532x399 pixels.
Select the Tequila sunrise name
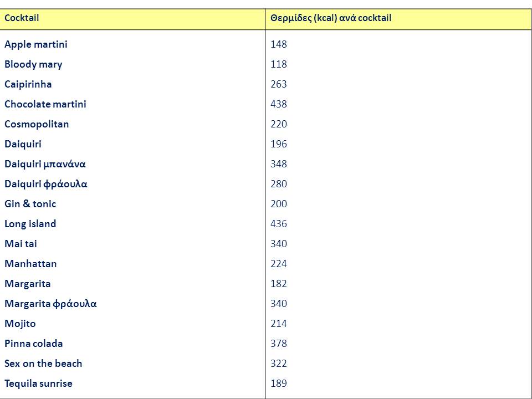point(38,383)
